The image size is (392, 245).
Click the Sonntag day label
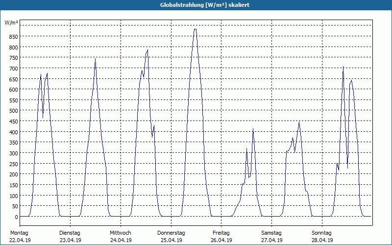click(x=321, y=233)
